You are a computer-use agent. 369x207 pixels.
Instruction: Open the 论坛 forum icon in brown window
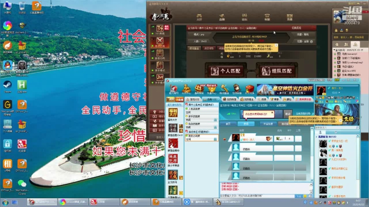click(x=244, y=17)
